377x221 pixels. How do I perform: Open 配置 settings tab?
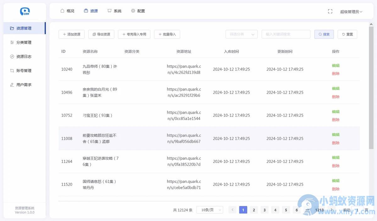pos(138,11)
